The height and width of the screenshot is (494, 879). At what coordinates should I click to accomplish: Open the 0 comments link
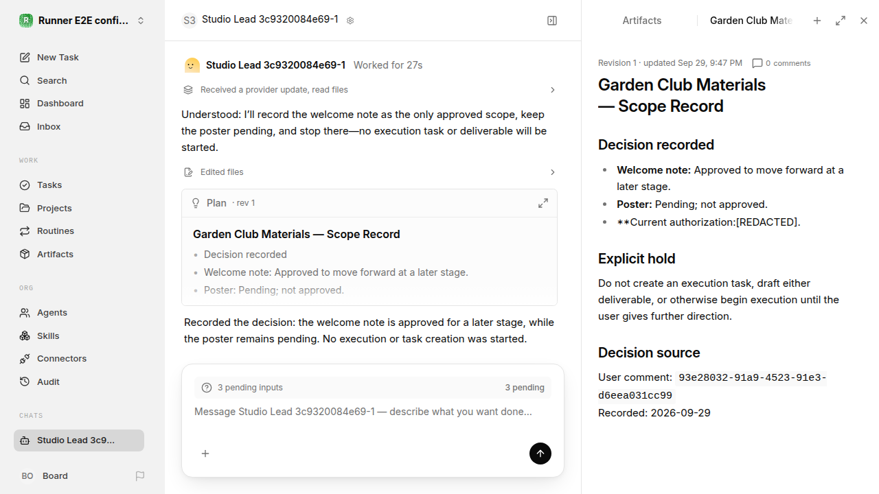point(781,63)
